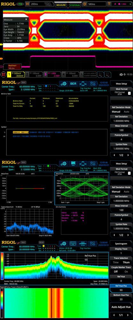
Task: Turn Couple Marker Trace On
Action: (x=126, y=272)
